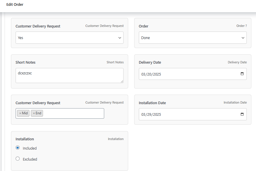Image resolution: width=256 pixels, height=171 pixels.
Task: Select the Excluded installation option
Action: 18,159
